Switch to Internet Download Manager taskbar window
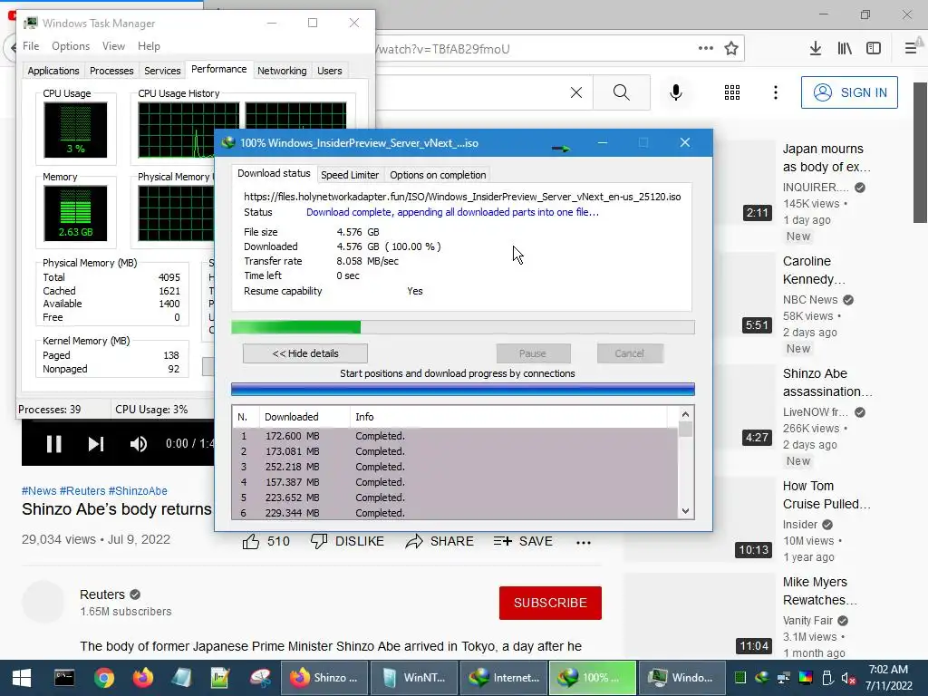928x696 pixels. click(505, 678)
